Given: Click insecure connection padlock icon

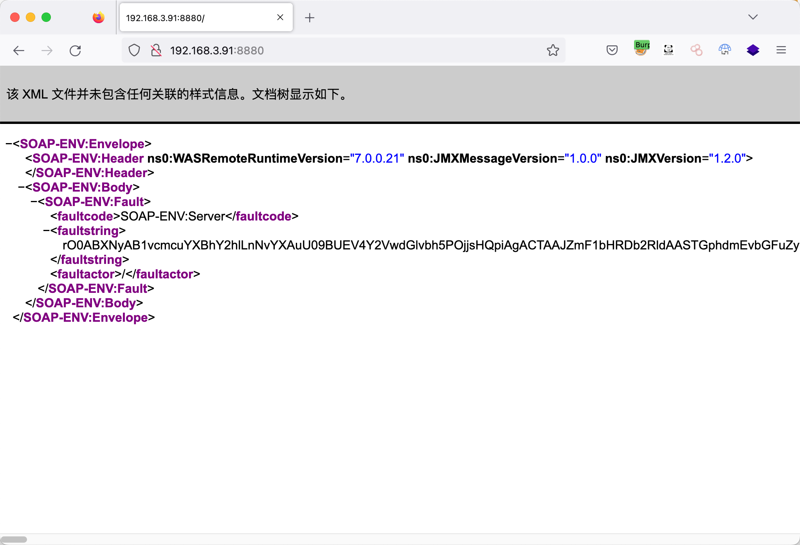Looking at the screenshot, I should click(156, 50).
